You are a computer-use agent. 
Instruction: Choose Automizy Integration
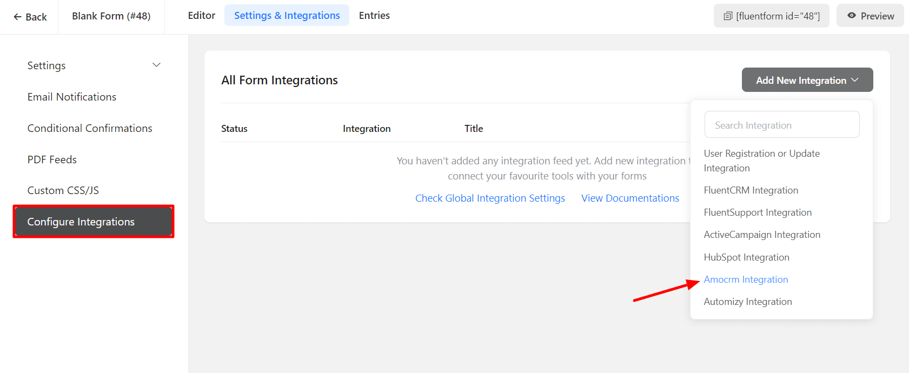click(747, 302)
